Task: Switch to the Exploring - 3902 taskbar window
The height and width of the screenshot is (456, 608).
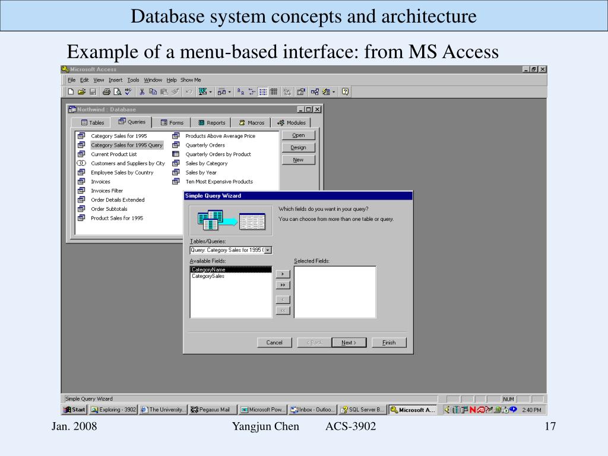Action: (113, 410)
